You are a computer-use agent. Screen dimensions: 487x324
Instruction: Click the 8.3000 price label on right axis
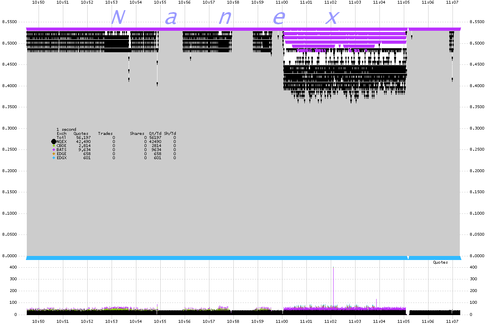click(x=476, y=128)
